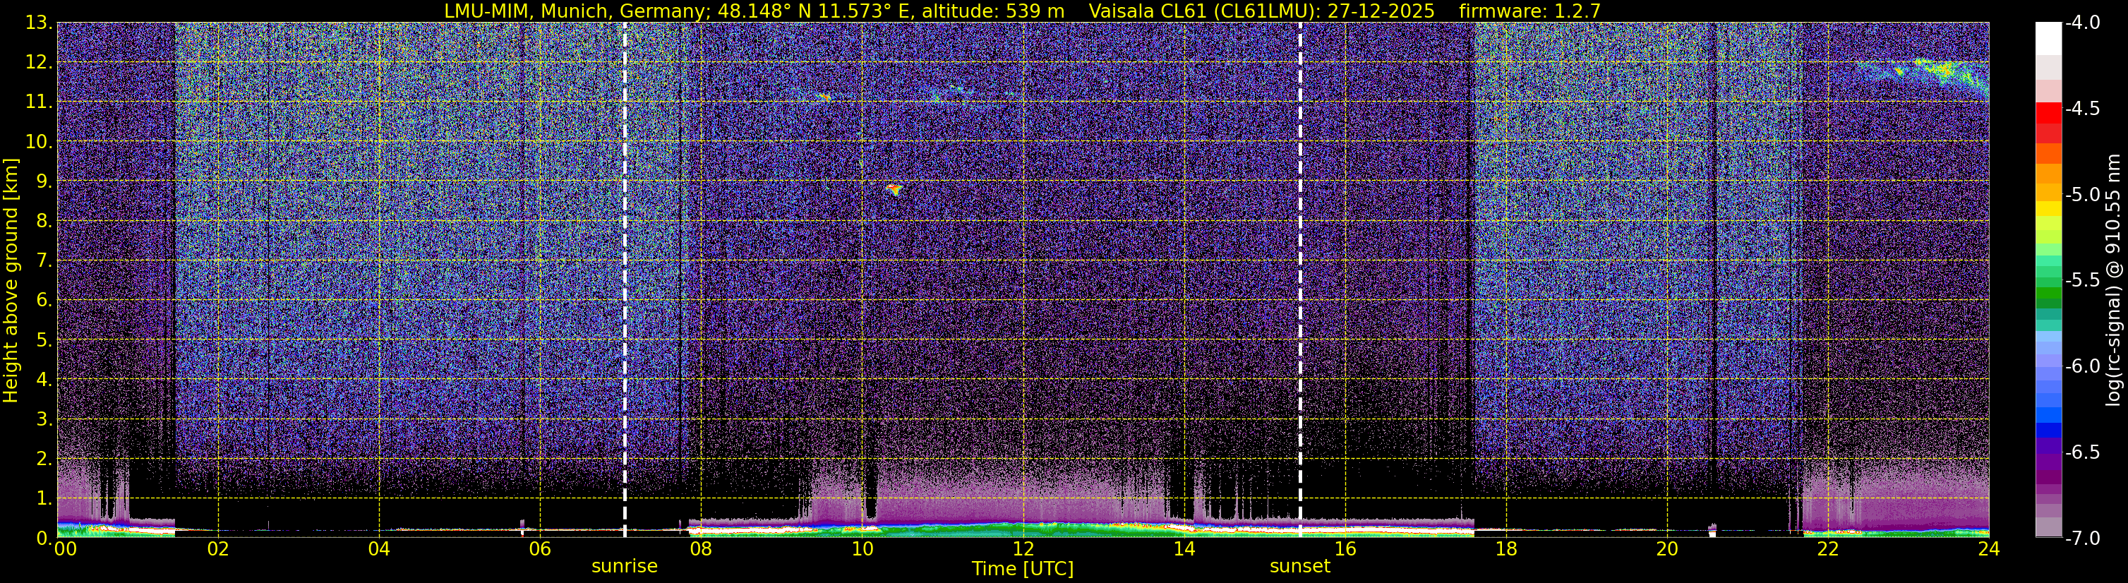Click the 22 tick label on the time axis
2128x583 pixels.
pos(1828,549)
